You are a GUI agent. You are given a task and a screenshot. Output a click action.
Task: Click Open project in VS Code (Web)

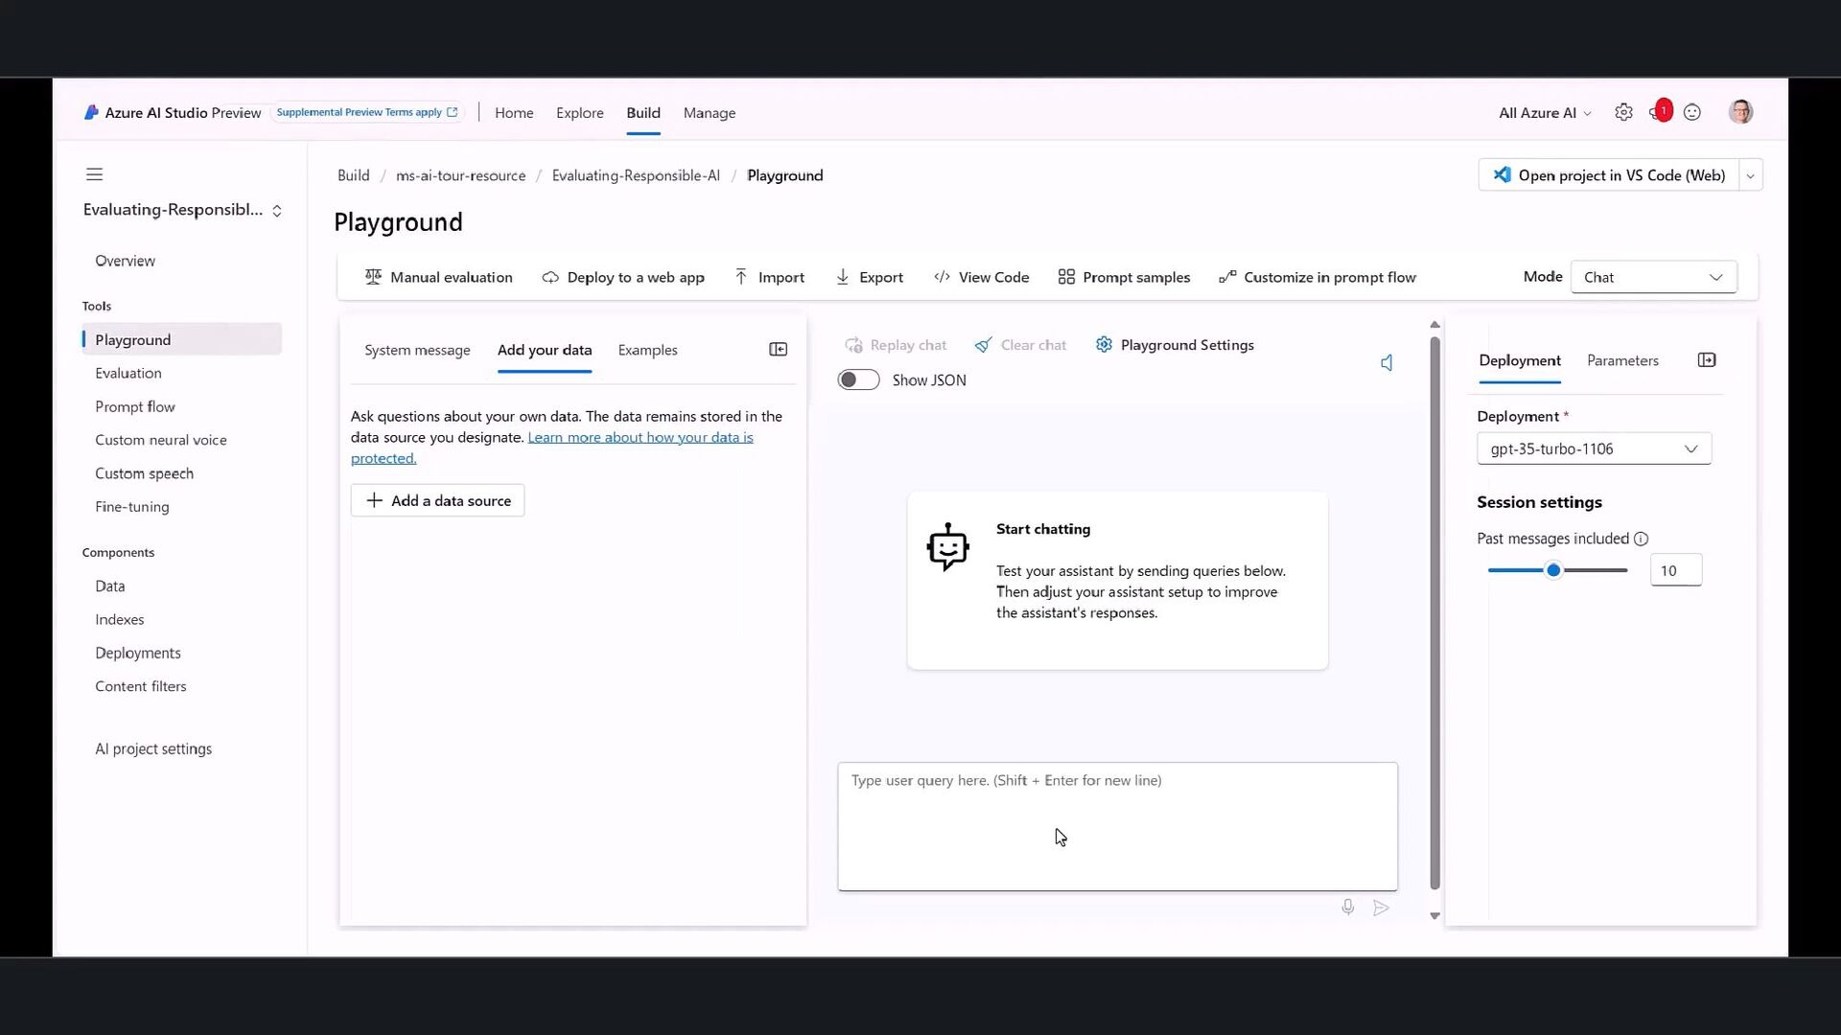click(x=1609, y=175)
